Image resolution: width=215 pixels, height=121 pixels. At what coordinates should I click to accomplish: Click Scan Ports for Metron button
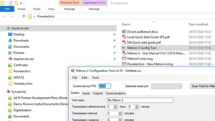tap(203, 86)
